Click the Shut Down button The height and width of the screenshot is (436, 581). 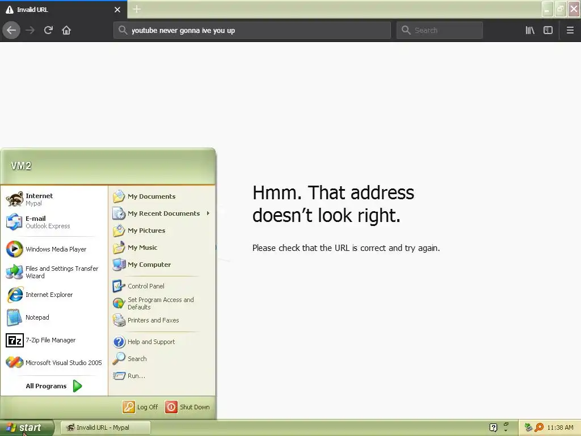[187, 406]
